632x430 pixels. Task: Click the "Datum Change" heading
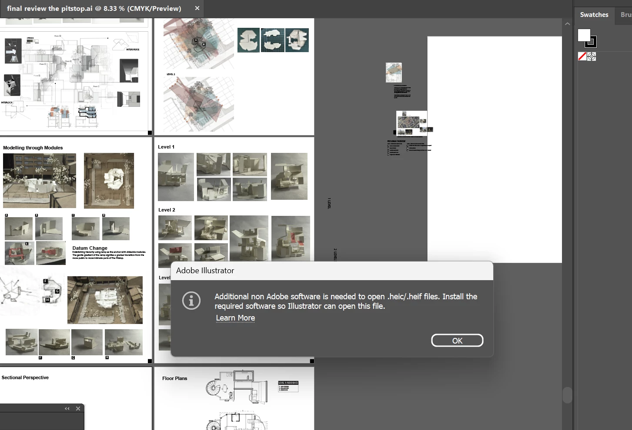(x=90, y=248)
